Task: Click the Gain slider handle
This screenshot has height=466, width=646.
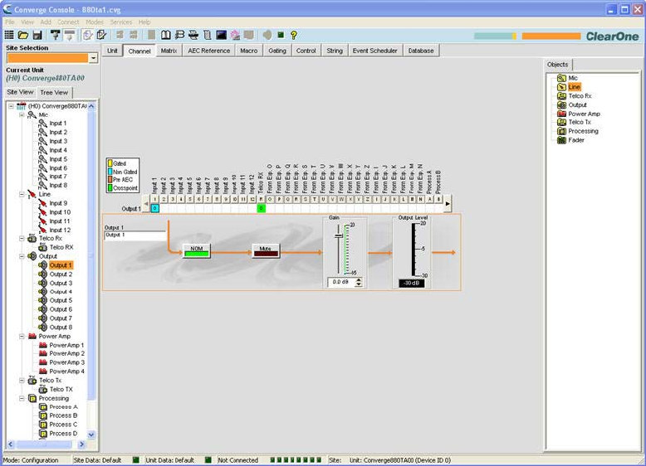Action: (x=338, y=236)
